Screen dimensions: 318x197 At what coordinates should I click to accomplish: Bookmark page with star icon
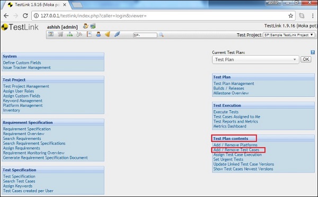(290, 15)
